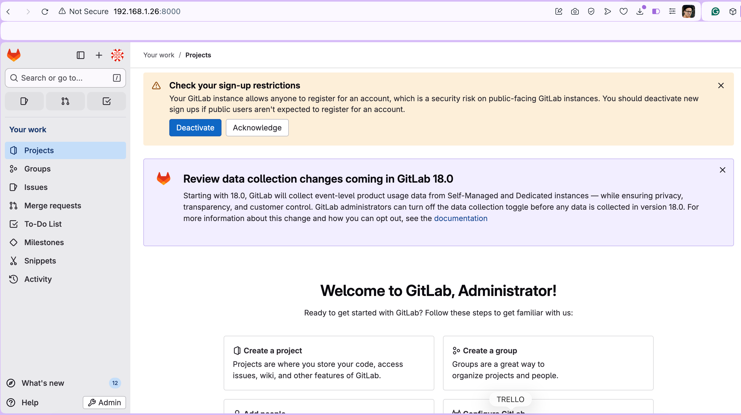Viewport: 741px width, 415px height.
Task: Open the Admin area button
Action: [x=104, y=402]
